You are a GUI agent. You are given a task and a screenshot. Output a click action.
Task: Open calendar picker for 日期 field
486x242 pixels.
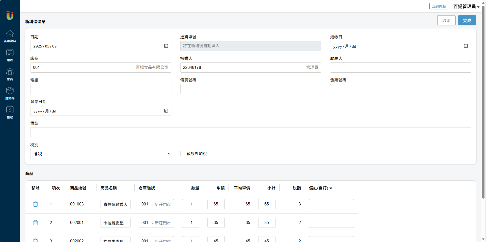[166, 46]
